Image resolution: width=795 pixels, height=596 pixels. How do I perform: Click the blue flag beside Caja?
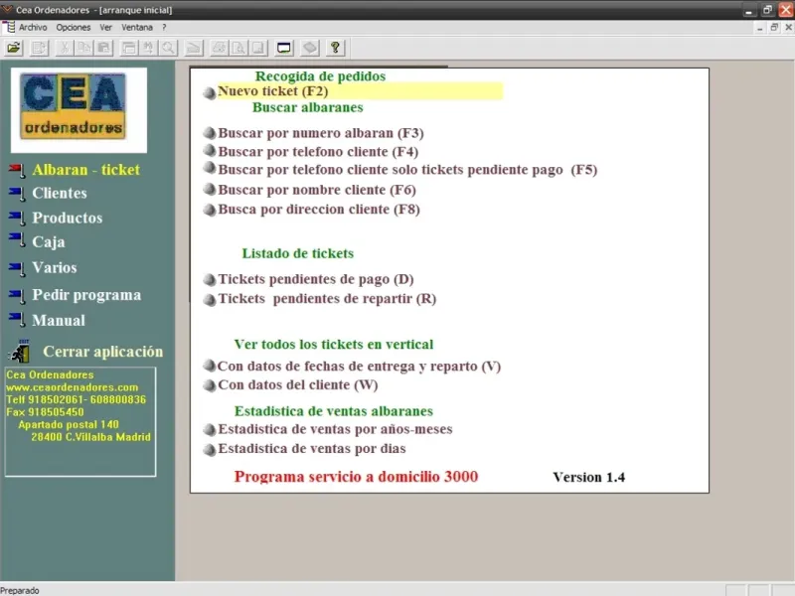point(17,239)
